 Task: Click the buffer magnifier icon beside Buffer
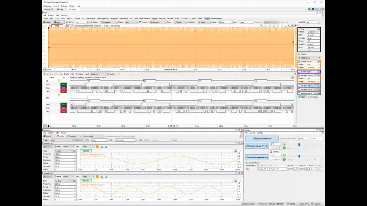tap(67, 22)
